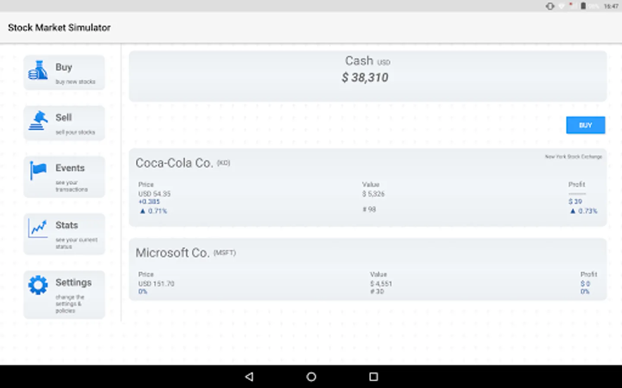Tap the Android home circle button

[x=311, y=377]
